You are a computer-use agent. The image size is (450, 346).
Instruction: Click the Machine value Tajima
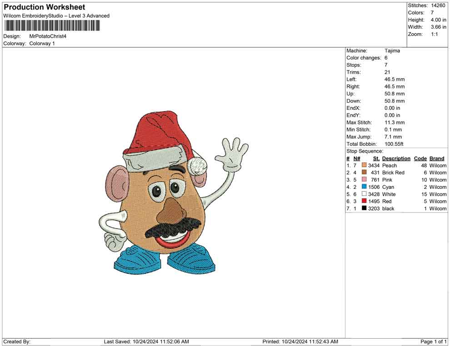(x=392, y=50)
